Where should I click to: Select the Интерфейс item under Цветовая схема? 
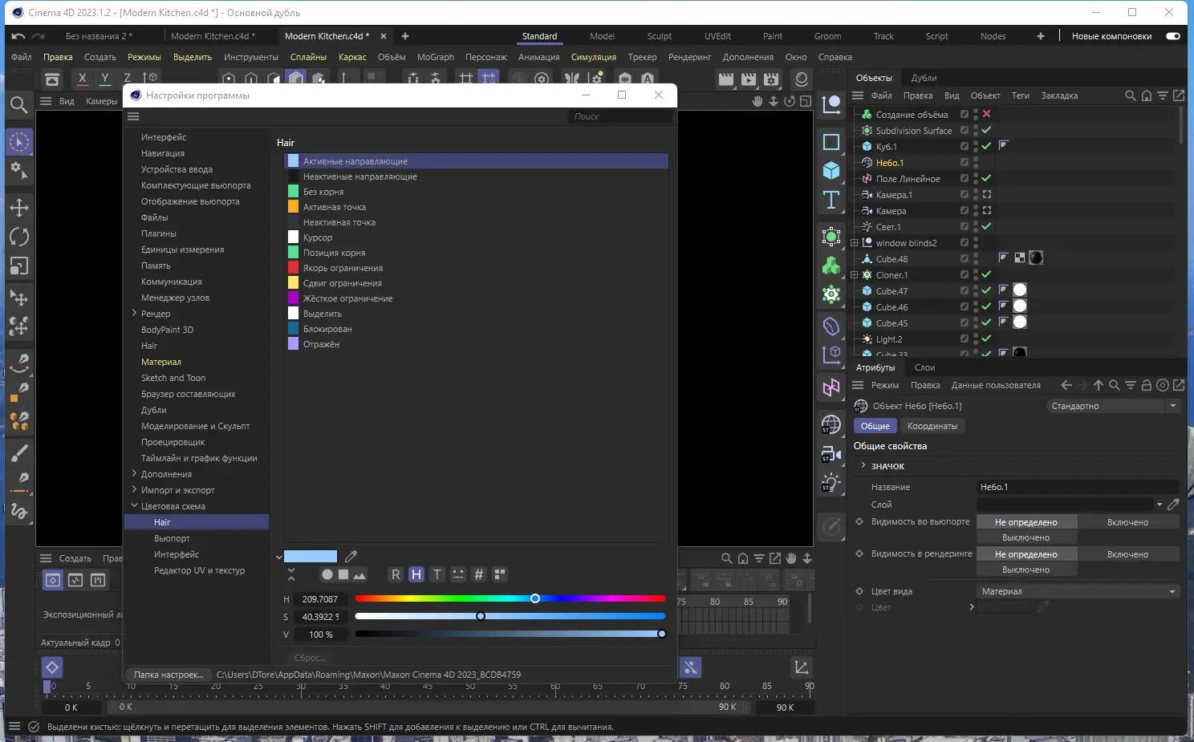click(177, 554)
